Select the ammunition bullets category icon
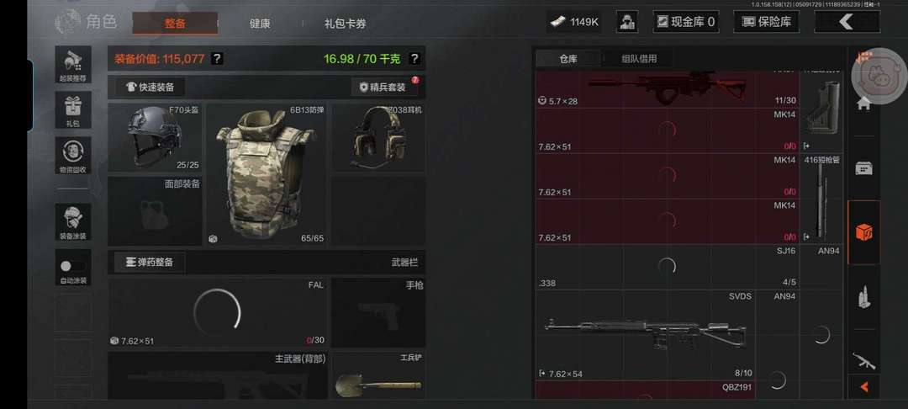 coord(864,298)
